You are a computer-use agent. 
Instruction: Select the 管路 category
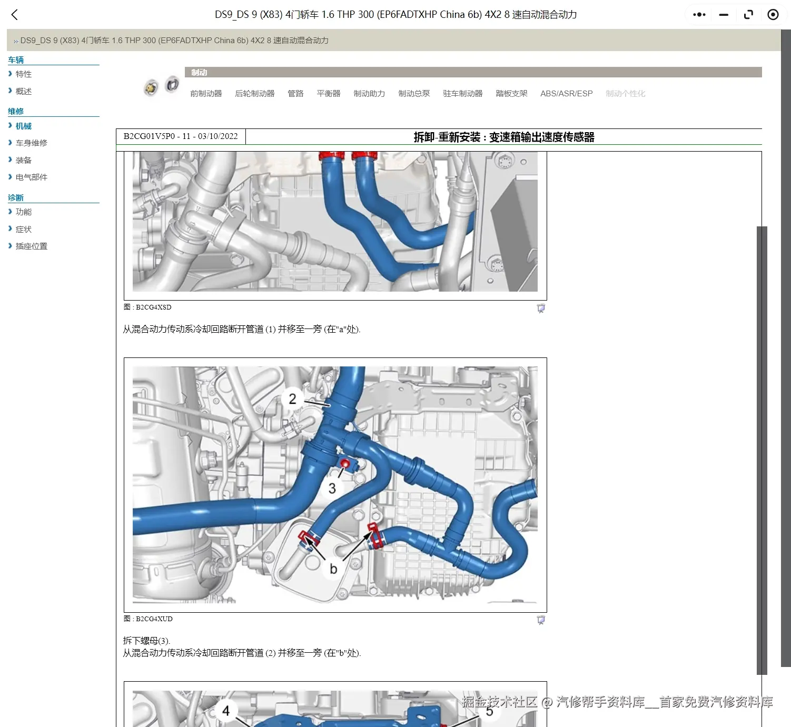pos(295,93)
